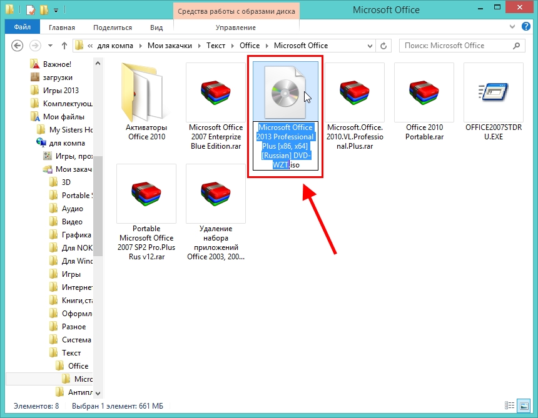Expand the breadcrumb arrow after «Мои закачки»

click(x=200, y=46)
